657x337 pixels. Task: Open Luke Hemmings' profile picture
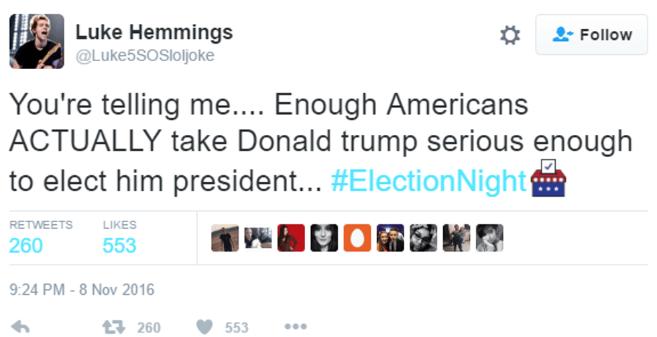(37, 41)
